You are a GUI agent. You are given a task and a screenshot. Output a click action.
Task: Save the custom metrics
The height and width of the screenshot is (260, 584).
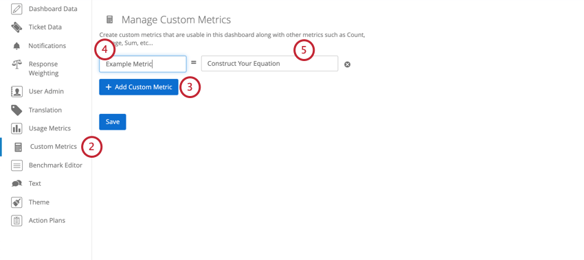(x=113, y=122)
